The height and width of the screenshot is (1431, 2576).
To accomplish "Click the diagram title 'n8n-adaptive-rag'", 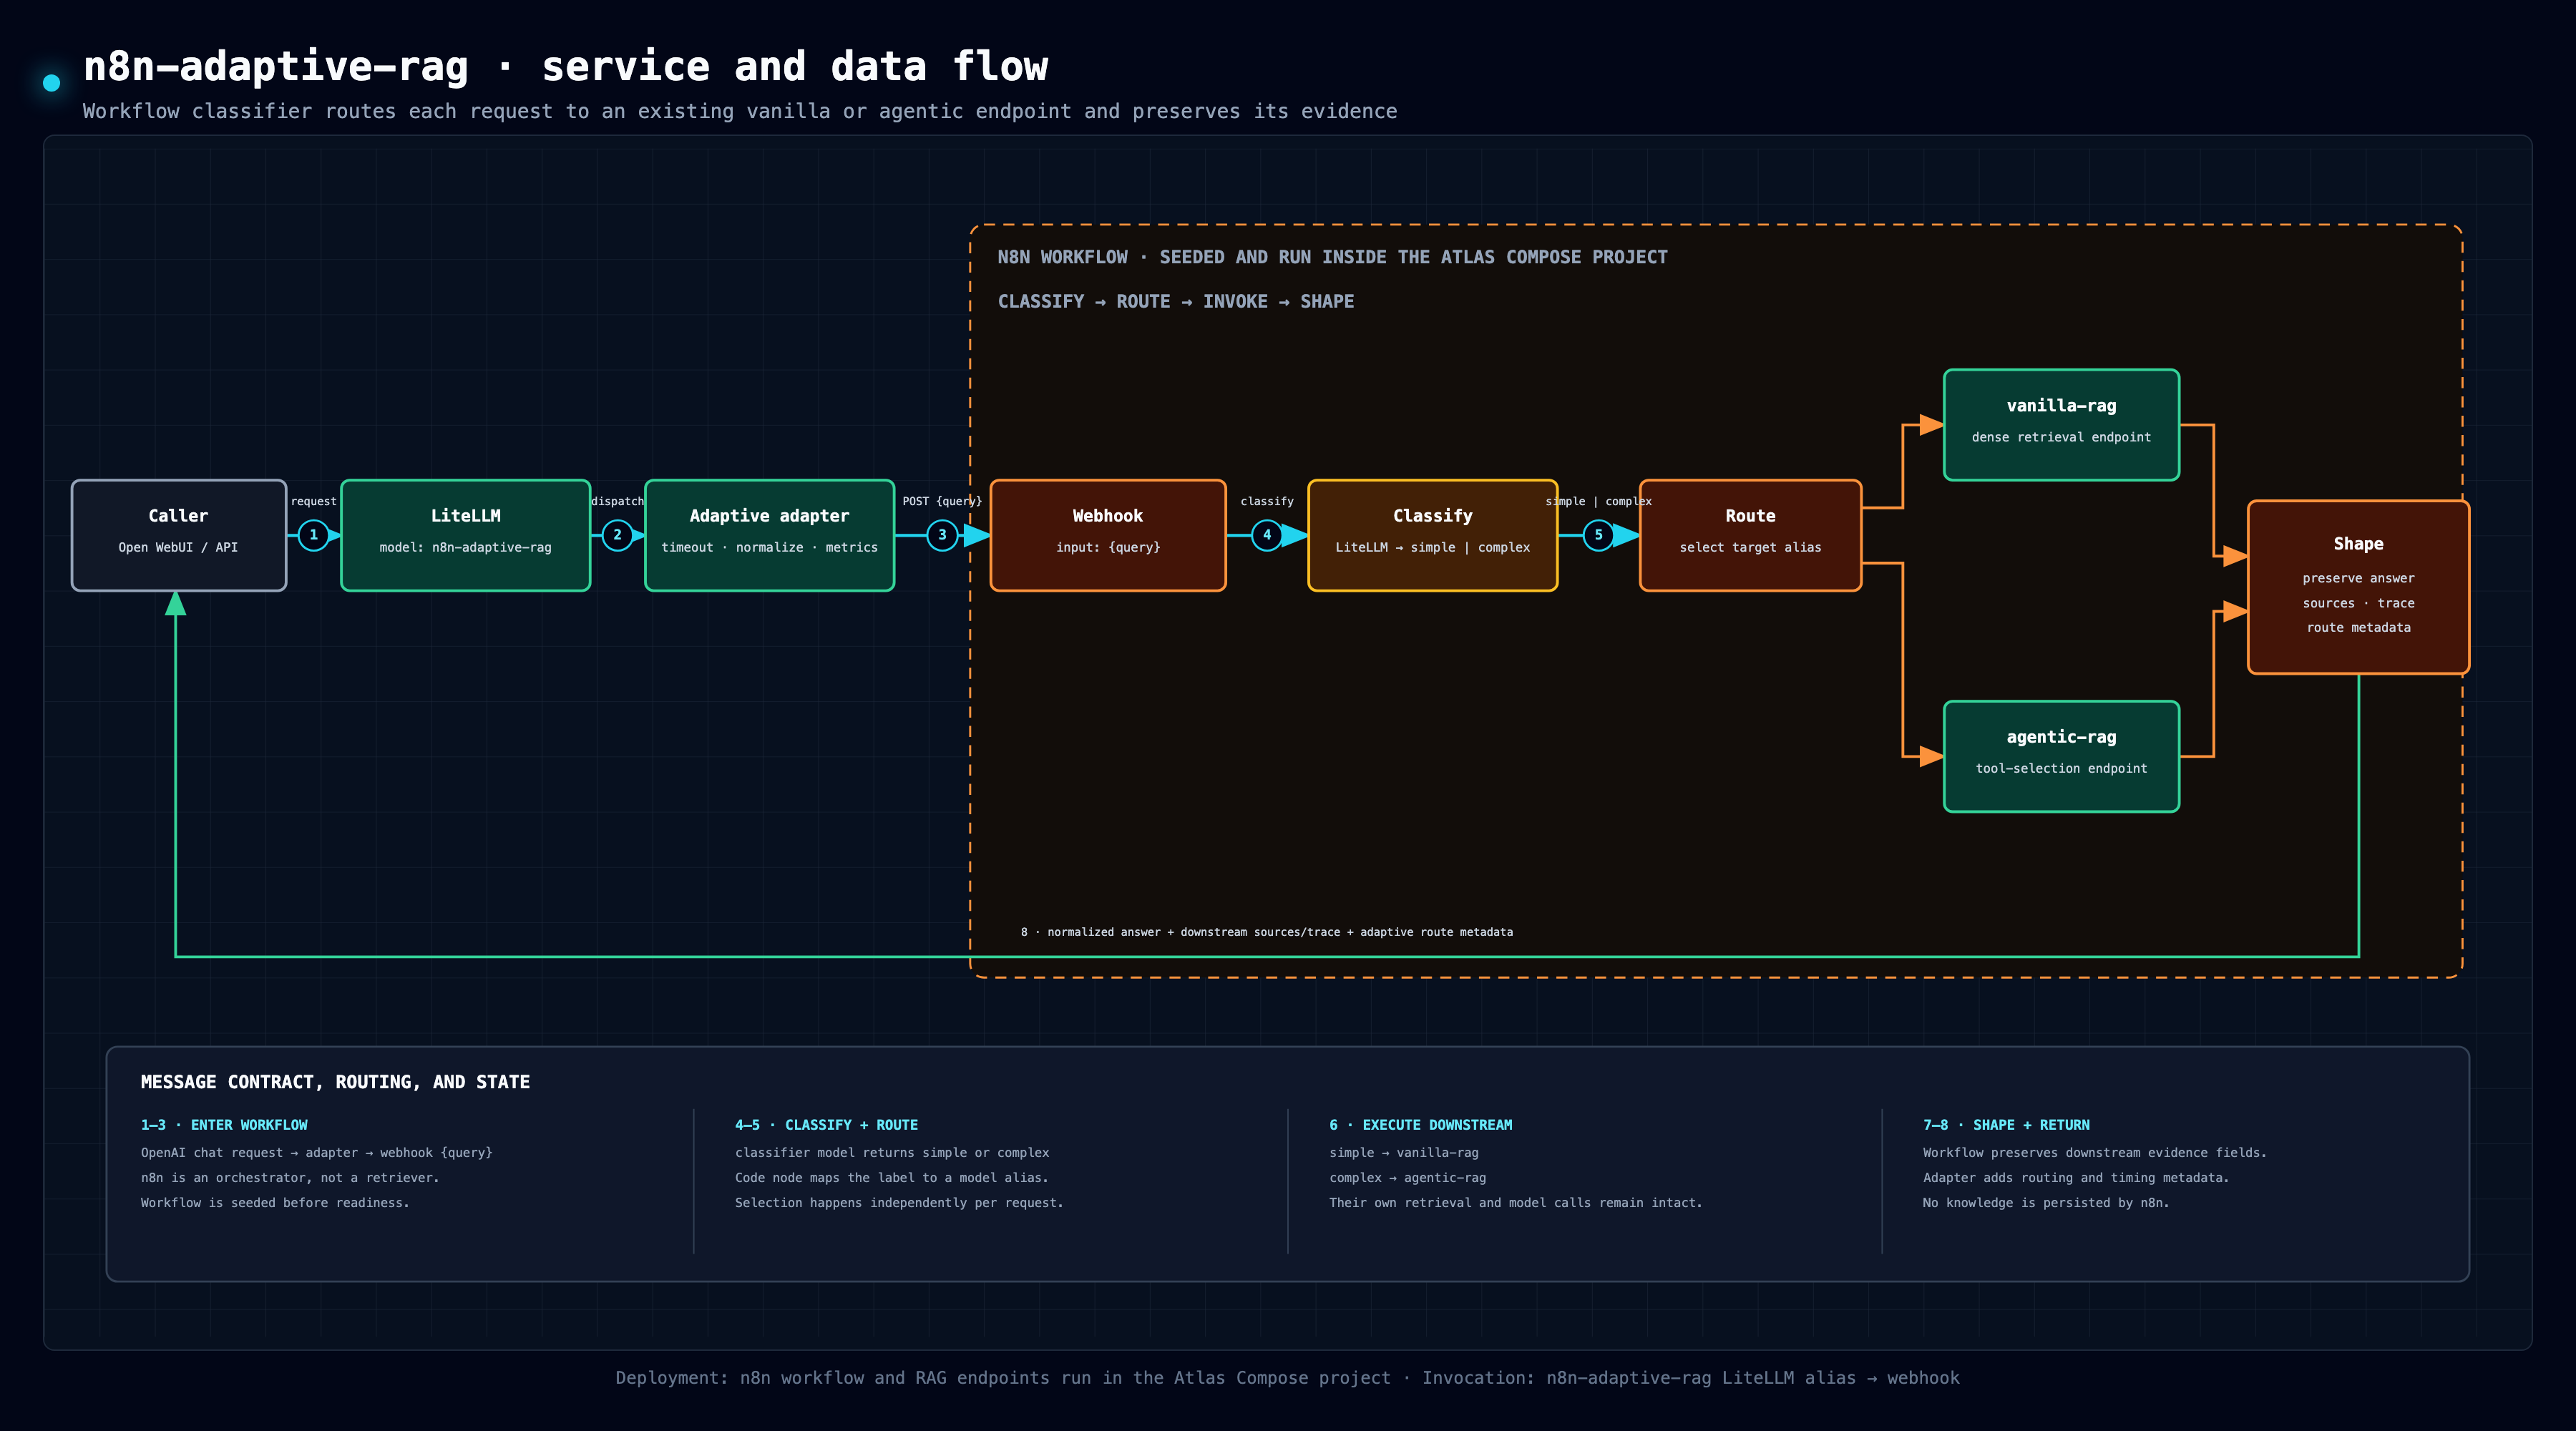I will 276,66.
